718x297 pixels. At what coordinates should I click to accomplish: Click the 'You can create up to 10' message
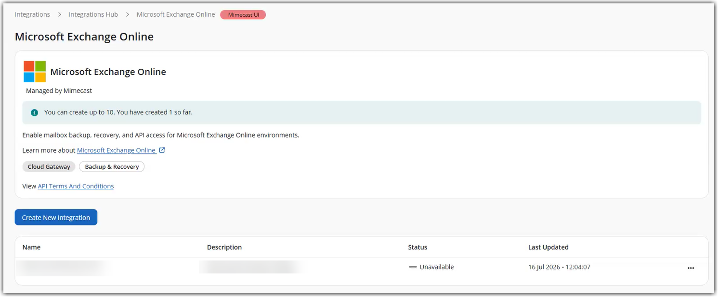coord(118,112)
